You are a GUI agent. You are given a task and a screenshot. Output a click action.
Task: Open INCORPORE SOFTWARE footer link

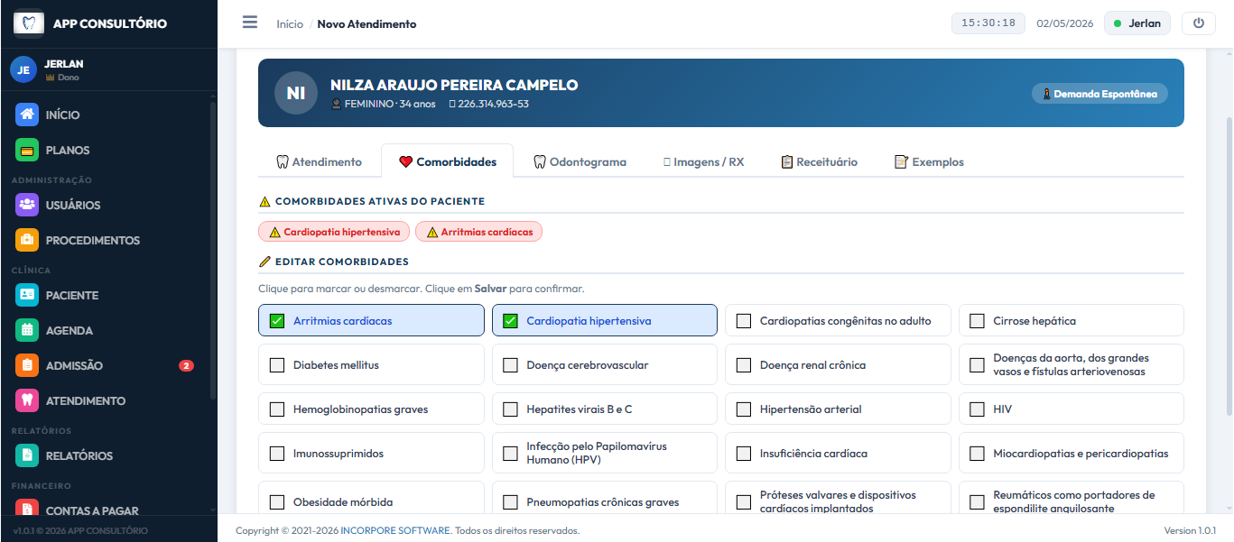tap(395, 530)
